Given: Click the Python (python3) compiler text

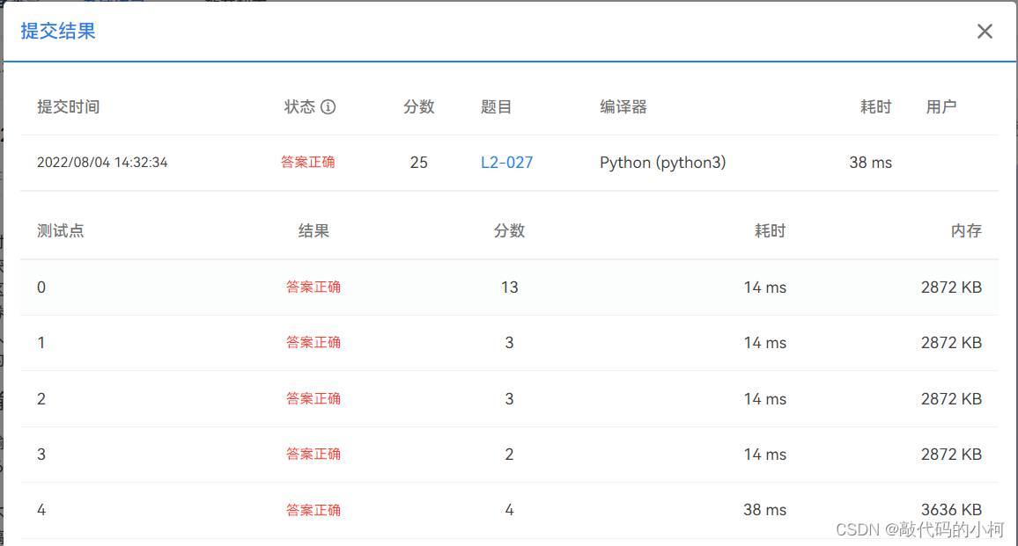Looking at the screenshot, I should coord(662,162).
